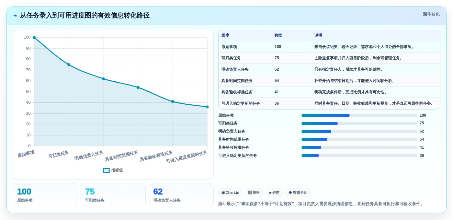
Task: Click the chart data point at 54 for 具备时间范围任务
Action: pyautogui.click(x=138, y=87)
